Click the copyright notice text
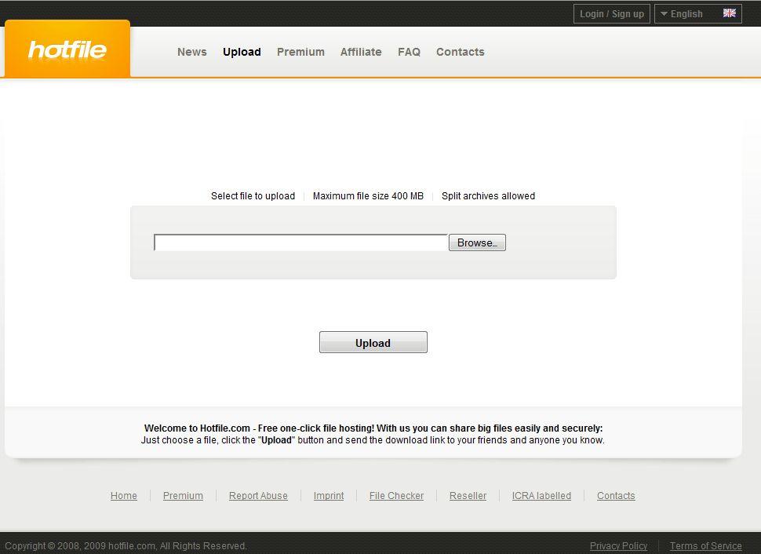 [126, 546]
